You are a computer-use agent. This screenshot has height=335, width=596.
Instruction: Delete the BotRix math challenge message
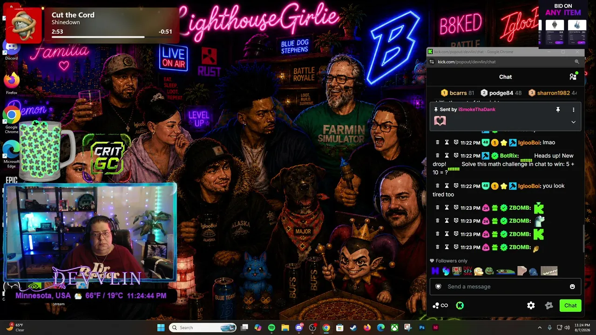pyautogui.click(x=437, y=155)
